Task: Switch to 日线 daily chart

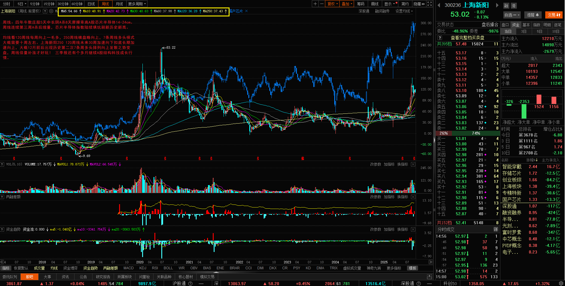Action: [x=91, y=4]
